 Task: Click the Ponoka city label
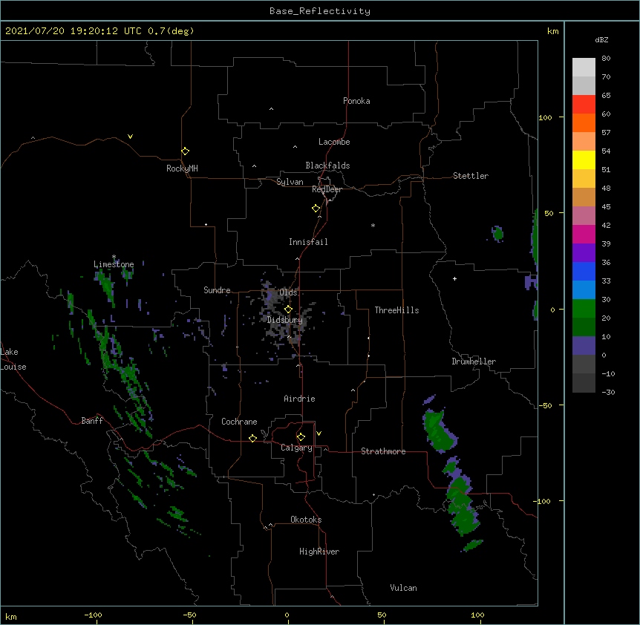point(356,101)
